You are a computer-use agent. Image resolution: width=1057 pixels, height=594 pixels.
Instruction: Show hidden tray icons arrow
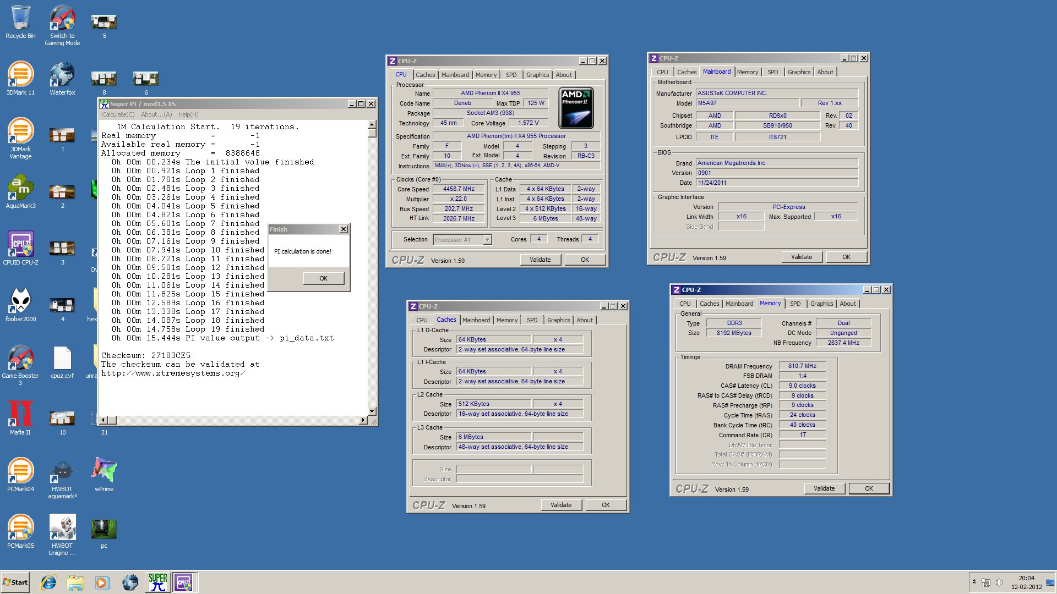click(x=974, y=582)
